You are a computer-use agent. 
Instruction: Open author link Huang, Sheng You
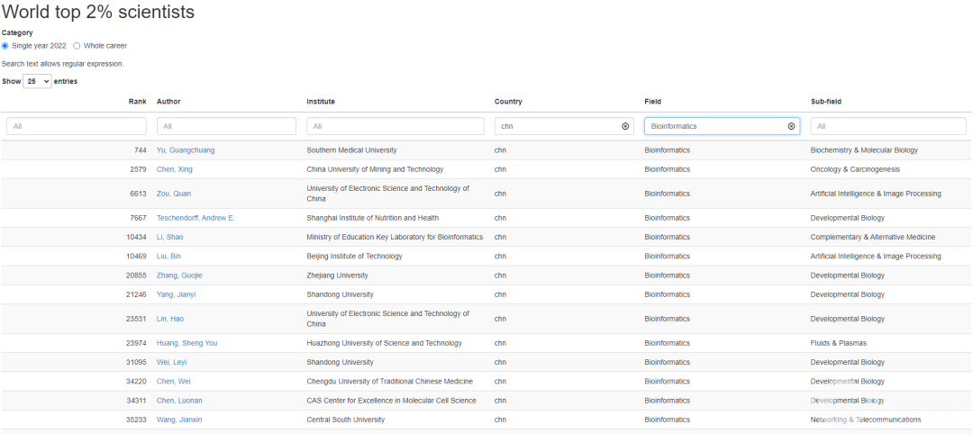tap(186, 343)
